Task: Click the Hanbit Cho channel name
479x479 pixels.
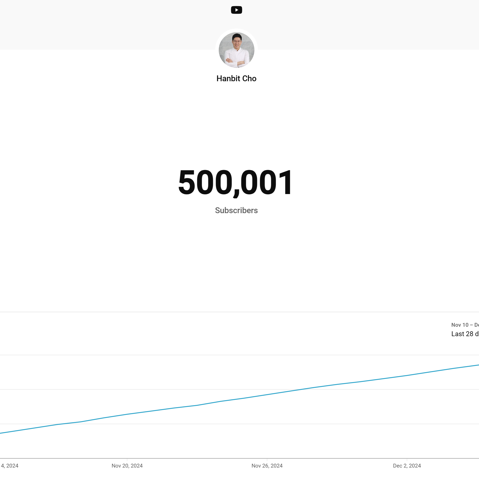Action: coord(236,78)
